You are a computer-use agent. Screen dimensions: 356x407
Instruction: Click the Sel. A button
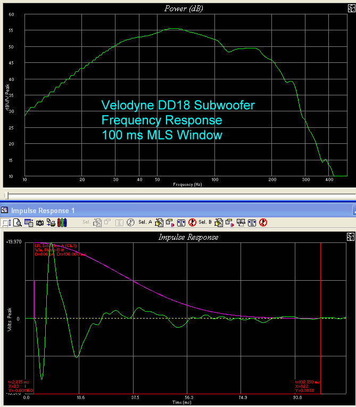(145, 222)
